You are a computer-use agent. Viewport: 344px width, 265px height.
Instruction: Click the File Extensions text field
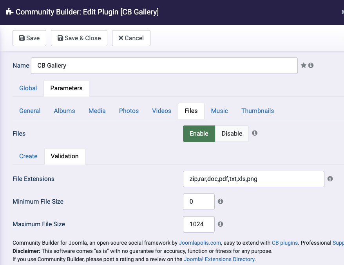253,179
